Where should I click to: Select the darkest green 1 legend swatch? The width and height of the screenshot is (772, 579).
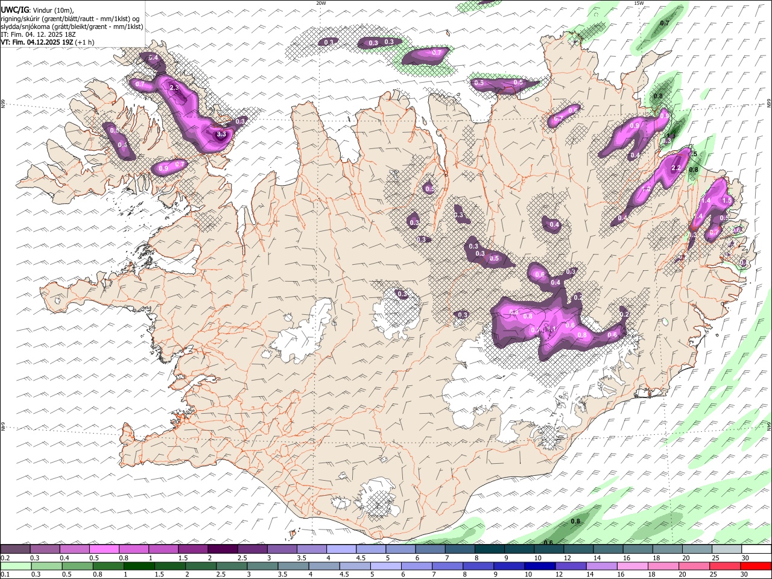click(x=139, y=566)
